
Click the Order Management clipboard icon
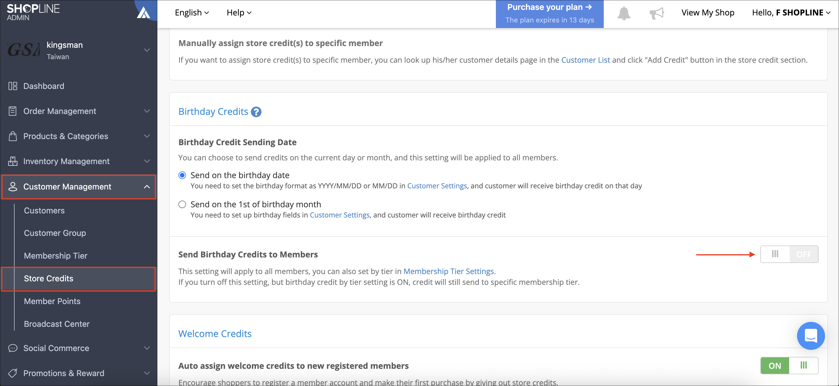tap(13, 111)
